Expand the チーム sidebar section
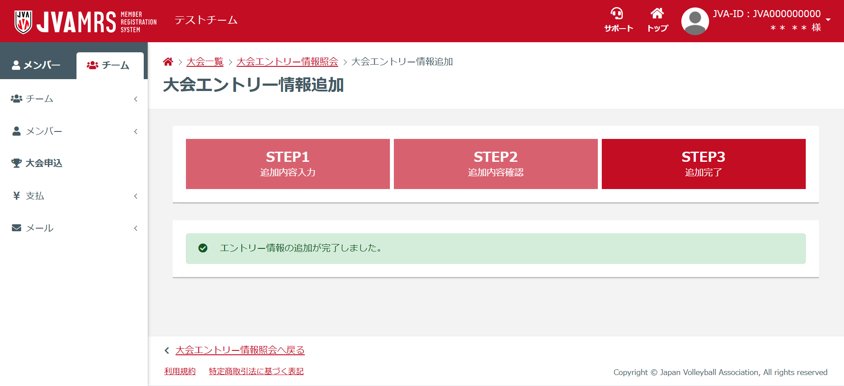844x386 pixels. [x=135, y=99]
